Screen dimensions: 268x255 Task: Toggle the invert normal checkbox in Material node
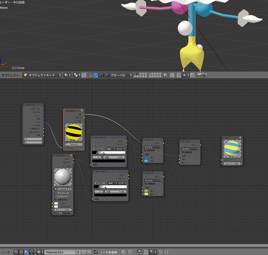(x=55, y=200)
